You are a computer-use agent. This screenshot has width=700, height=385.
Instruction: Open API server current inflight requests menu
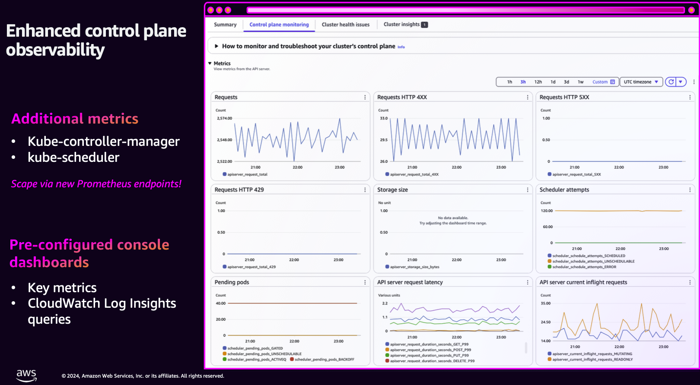click(690, 282)
